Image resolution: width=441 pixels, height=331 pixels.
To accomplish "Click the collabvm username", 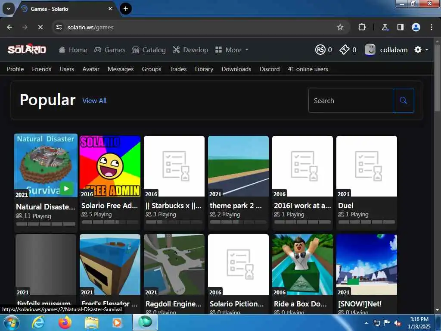I will (394, 50).
